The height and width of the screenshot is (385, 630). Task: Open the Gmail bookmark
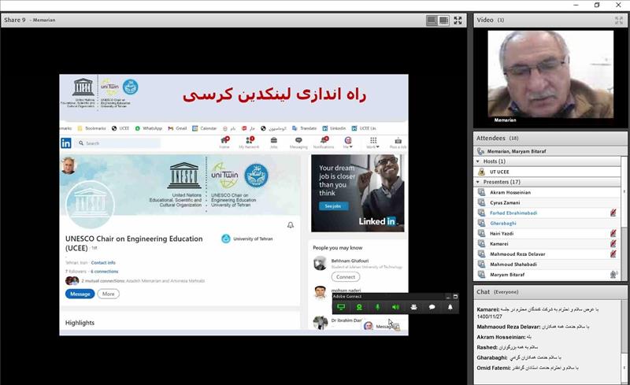[177, 128]
